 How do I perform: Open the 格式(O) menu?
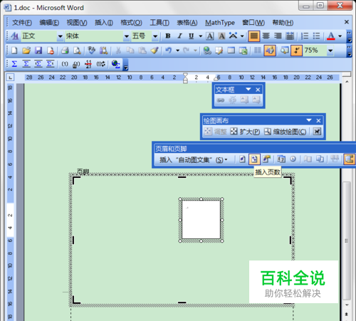[x=131, y=23]
